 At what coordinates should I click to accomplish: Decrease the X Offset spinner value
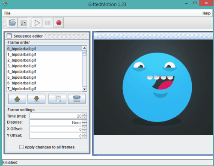[84, 131]
